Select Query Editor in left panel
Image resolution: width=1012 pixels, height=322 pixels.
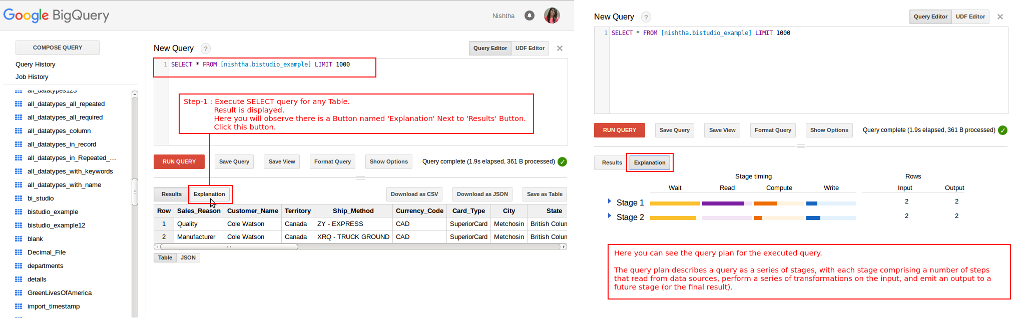click(490, 48)
